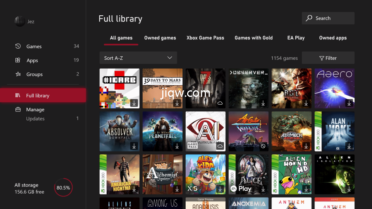Open the Alien Isolation game tile

(334, 174)
